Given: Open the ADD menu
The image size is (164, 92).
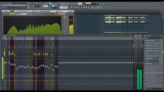Looking at the screenshot, I should tap(8, 5).
